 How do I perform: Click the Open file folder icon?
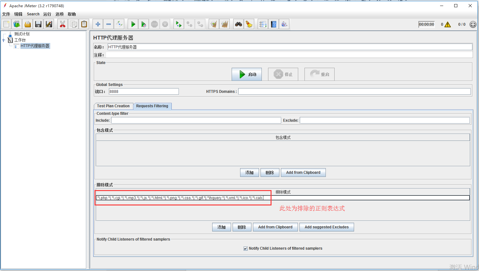click(28, 24)
